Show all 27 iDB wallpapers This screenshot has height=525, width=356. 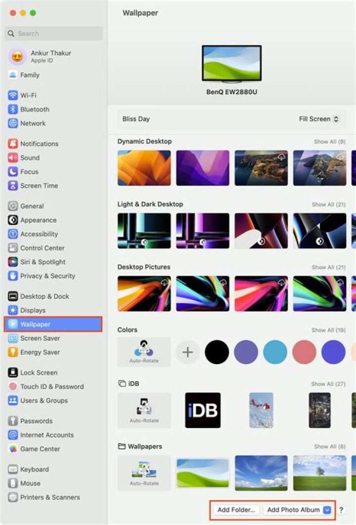click(x=328, y=384)
